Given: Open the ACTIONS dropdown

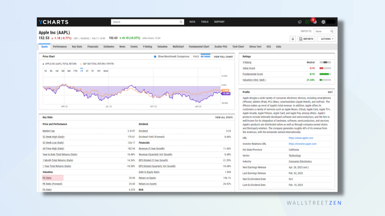Looking at the screenshot, I should pos(326,39).
